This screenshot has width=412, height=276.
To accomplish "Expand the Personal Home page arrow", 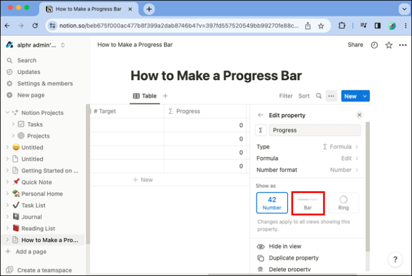I will 7,194.
